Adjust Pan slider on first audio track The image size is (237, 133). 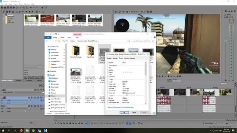click(x=25, y=103)
